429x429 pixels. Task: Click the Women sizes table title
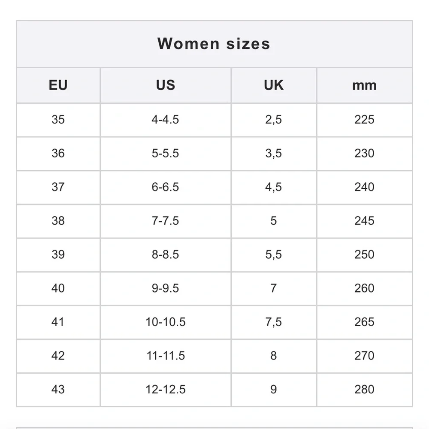[214, 44]
